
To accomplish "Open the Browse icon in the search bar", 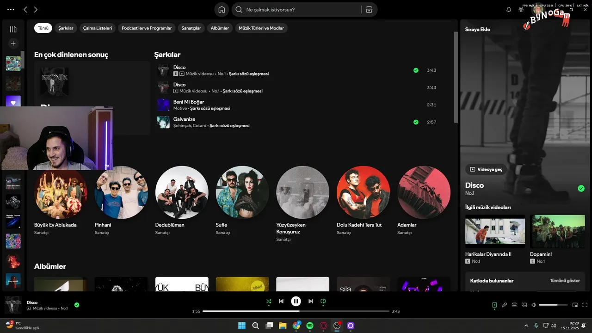I will point(369,9).
